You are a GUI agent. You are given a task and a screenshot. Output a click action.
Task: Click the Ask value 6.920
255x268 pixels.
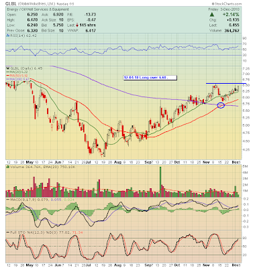(58, 15)
